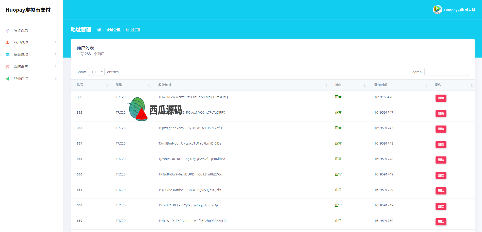
Task: Select address TURsWbD1EXCALuqqqMPf85Pzho98RKMTB2
Action: (x=193, y=221)
